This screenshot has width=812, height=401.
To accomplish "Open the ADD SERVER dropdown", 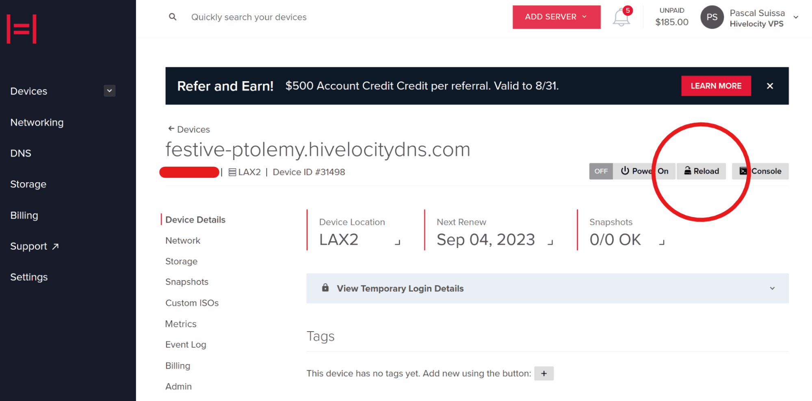I will click(x=556, y=17).
